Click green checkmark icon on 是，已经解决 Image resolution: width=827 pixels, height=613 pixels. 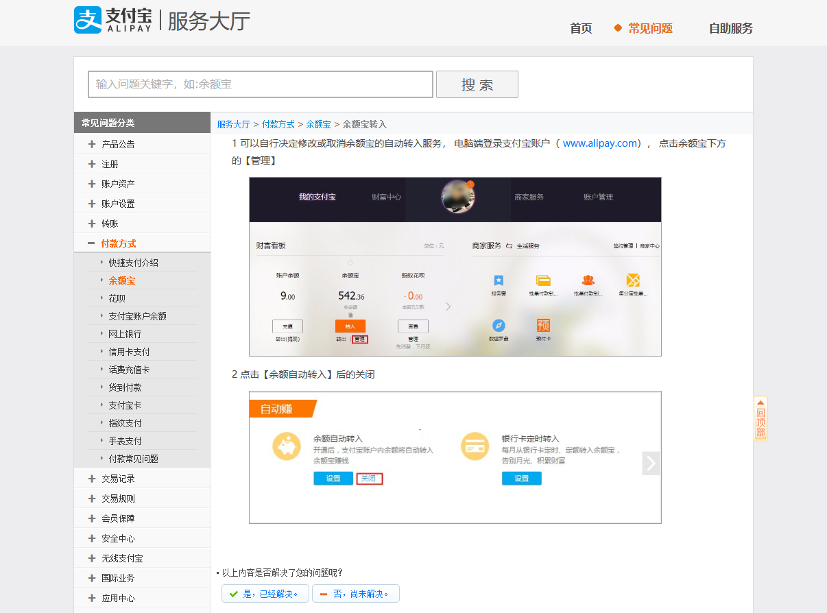tap(234, 594)
